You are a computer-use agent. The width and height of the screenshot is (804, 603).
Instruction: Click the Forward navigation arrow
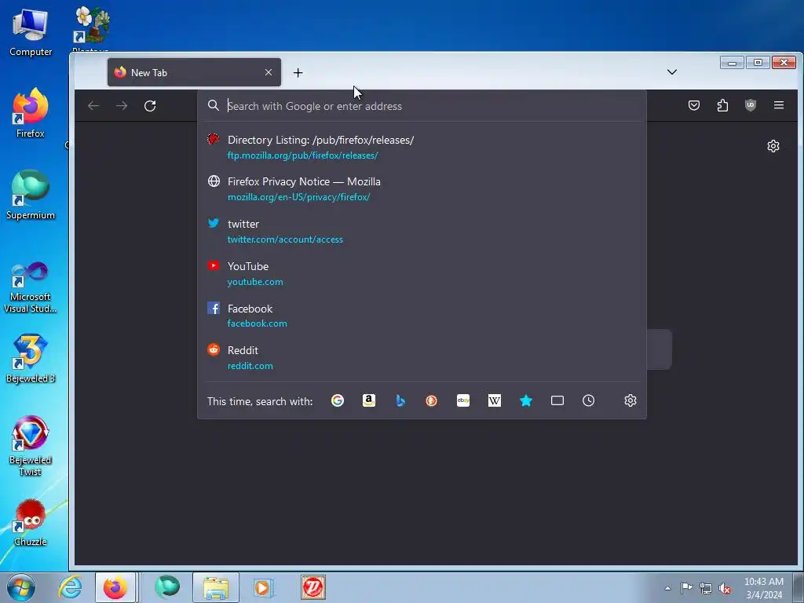coord(122,106)
